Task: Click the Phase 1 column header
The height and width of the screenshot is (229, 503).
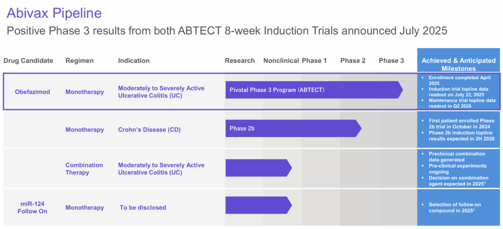Action: tap(314, 61)
